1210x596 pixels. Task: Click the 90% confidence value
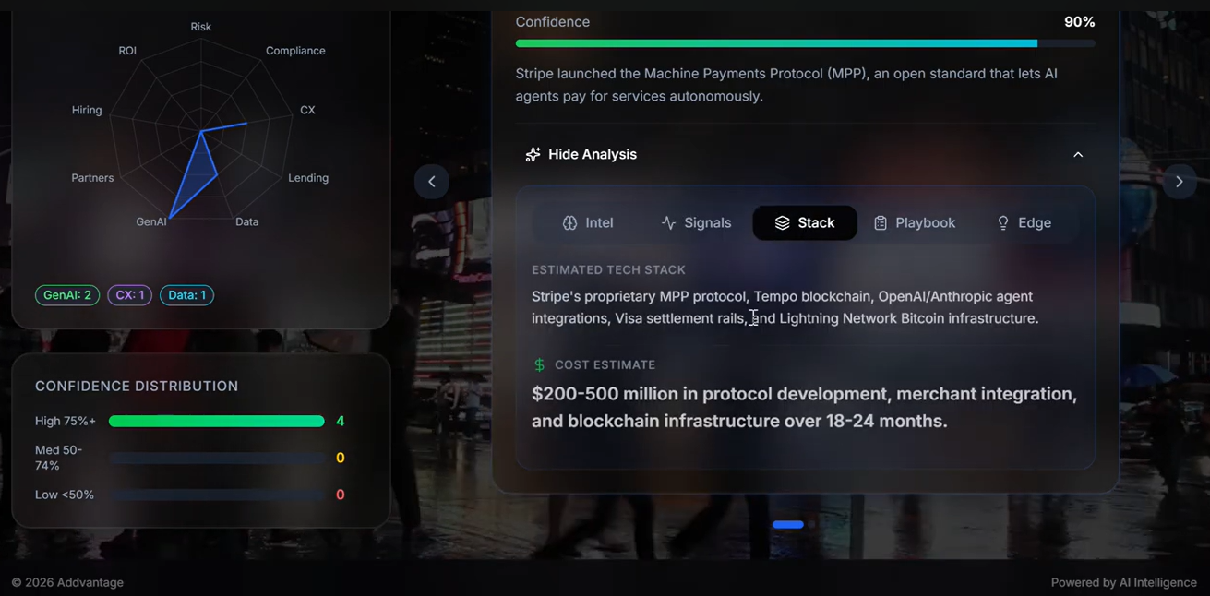point(1079,22)
